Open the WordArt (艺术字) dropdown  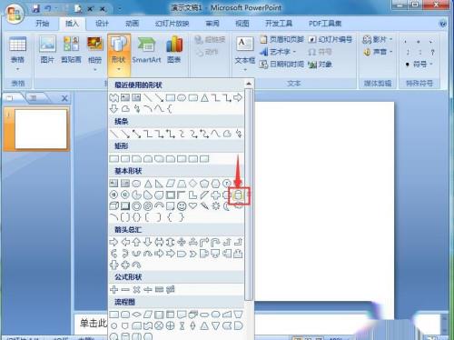[x=278, y=52]
